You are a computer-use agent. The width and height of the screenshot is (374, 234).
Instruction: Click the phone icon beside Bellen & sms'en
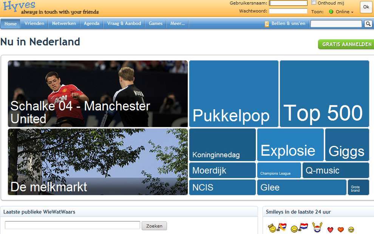click(x=267, y=24)
